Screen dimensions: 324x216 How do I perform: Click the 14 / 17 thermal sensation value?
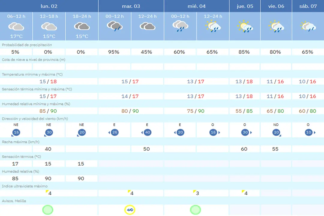pyautogui.click(x=130, y=96)
